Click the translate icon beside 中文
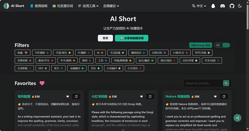Viewport: 249px width, 131px height. tap(194, 6)
